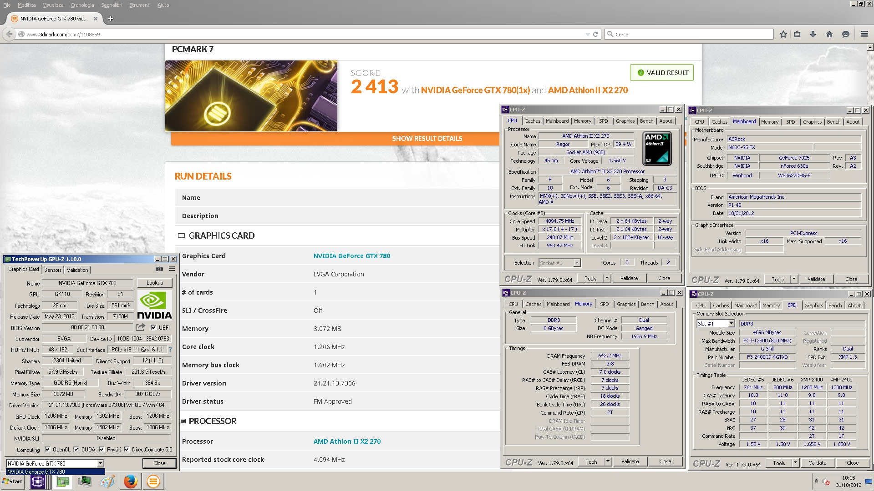Expand Tools dropdown arrow in Memory tab window
The image size is (874, 491).
pyautogui.click(x=608, y=461)
